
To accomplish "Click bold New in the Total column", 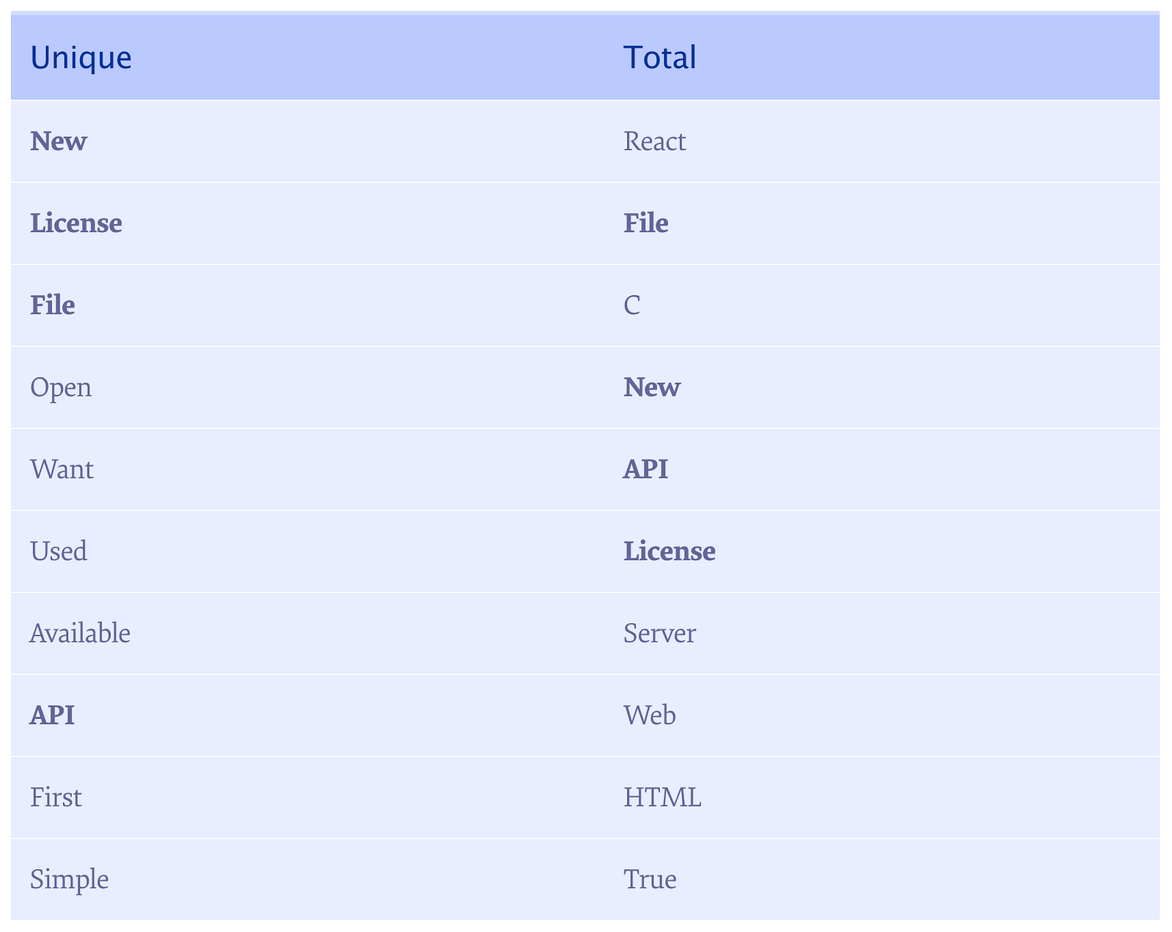I will click(x=652, y=387).
